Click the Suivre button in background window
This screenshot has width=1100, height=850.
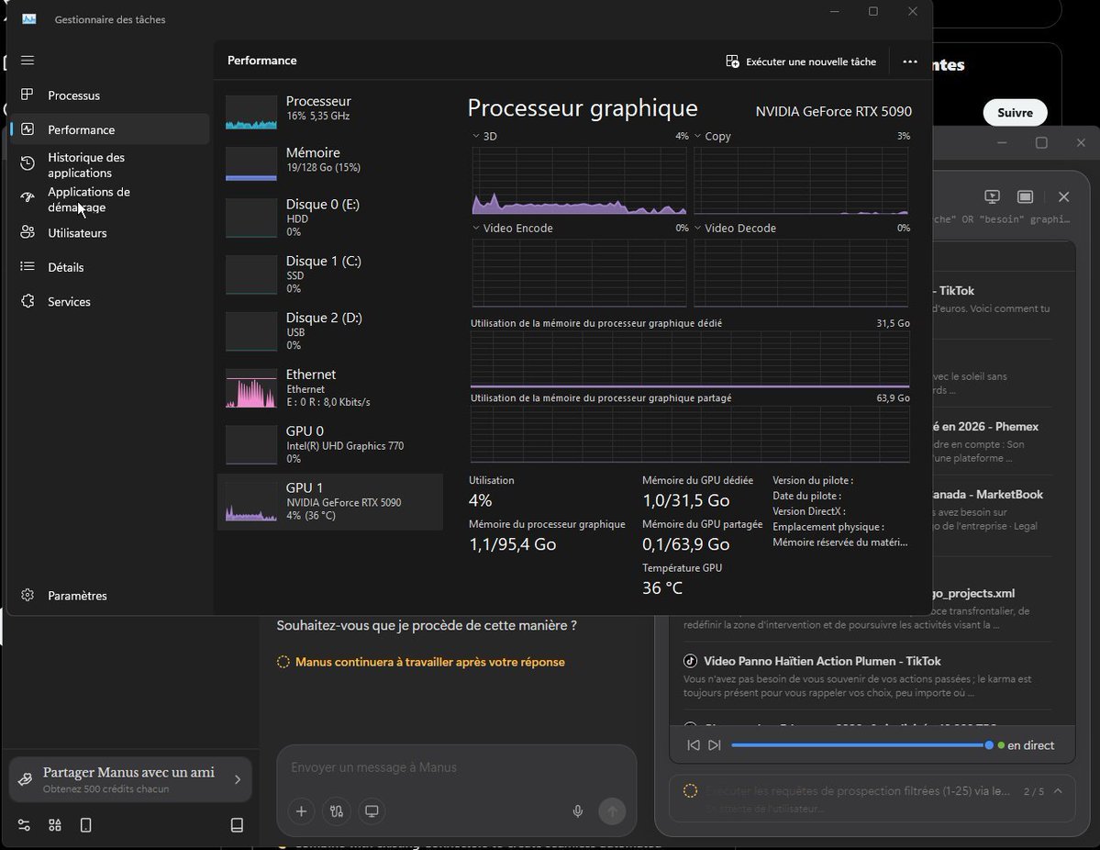[x=1015, y=113]
